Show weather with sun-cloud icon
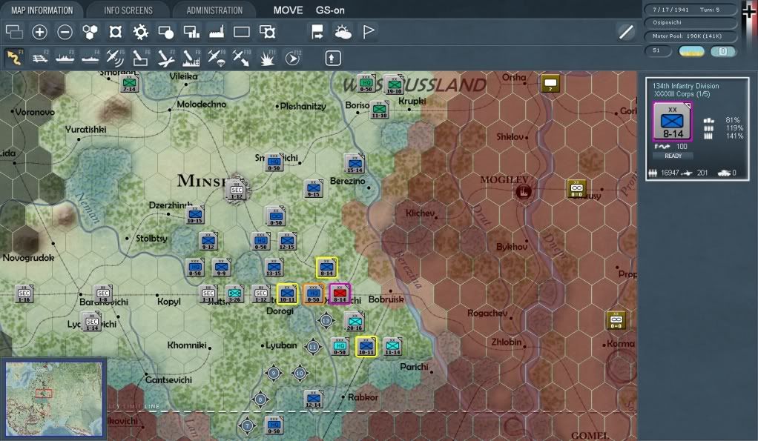Viewport: 758px width, 441px height. [343, 32]
